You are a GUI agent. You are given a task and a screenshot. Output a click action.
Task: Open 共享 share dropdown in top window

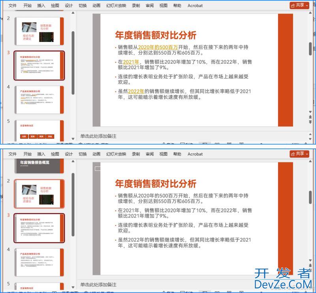click(299, 5)
